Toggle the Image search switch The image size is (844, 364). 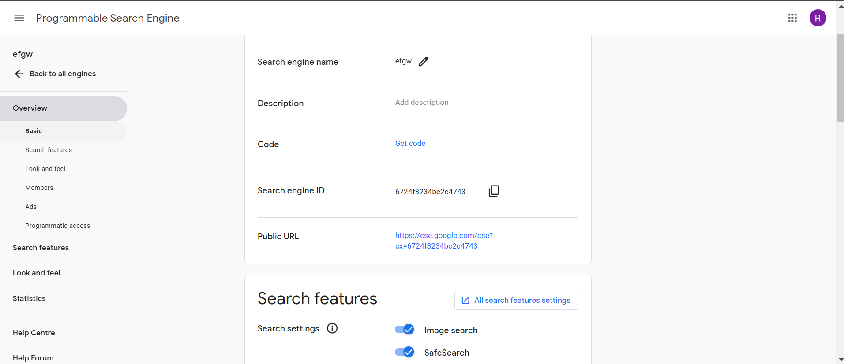tap(405, 330)
